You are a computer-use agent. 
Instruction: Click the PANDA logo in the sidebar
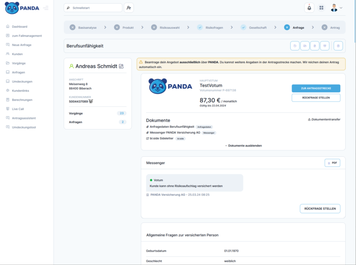tap(22, 8)
